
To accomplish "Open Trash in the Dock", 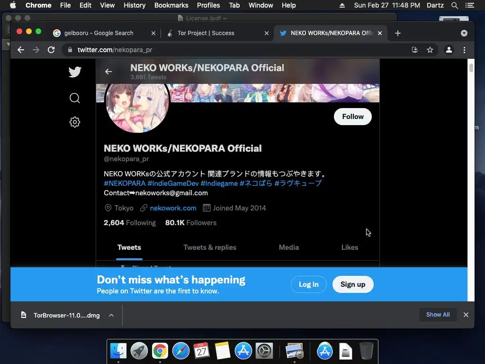I will click(367, 351).
